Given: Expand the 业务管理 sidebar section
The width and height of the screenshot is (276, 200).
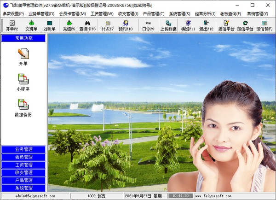Looking at the screenshot, I should 23,149.
